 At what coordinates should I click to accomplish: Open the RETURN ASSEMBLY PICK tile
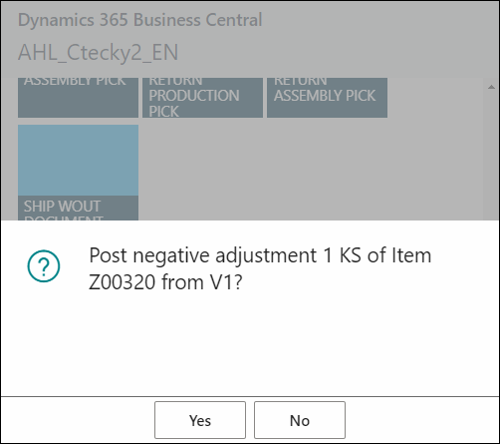click(x=327, y=98)
